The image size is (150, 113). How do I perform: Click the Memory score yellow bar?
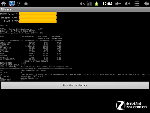(38, 14)
